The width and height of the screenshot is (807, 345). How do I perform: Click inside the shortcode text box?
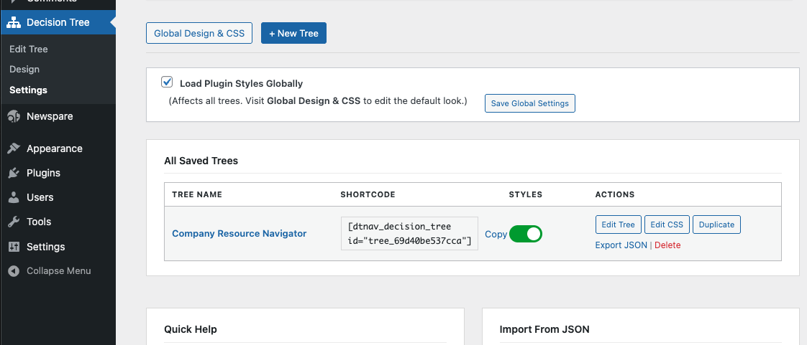(409, 233)
